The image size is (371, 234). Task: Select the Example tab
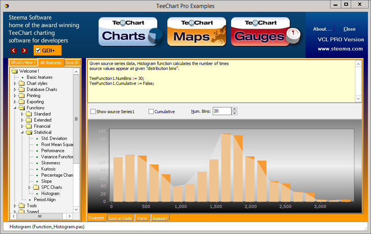click(96, 218)
